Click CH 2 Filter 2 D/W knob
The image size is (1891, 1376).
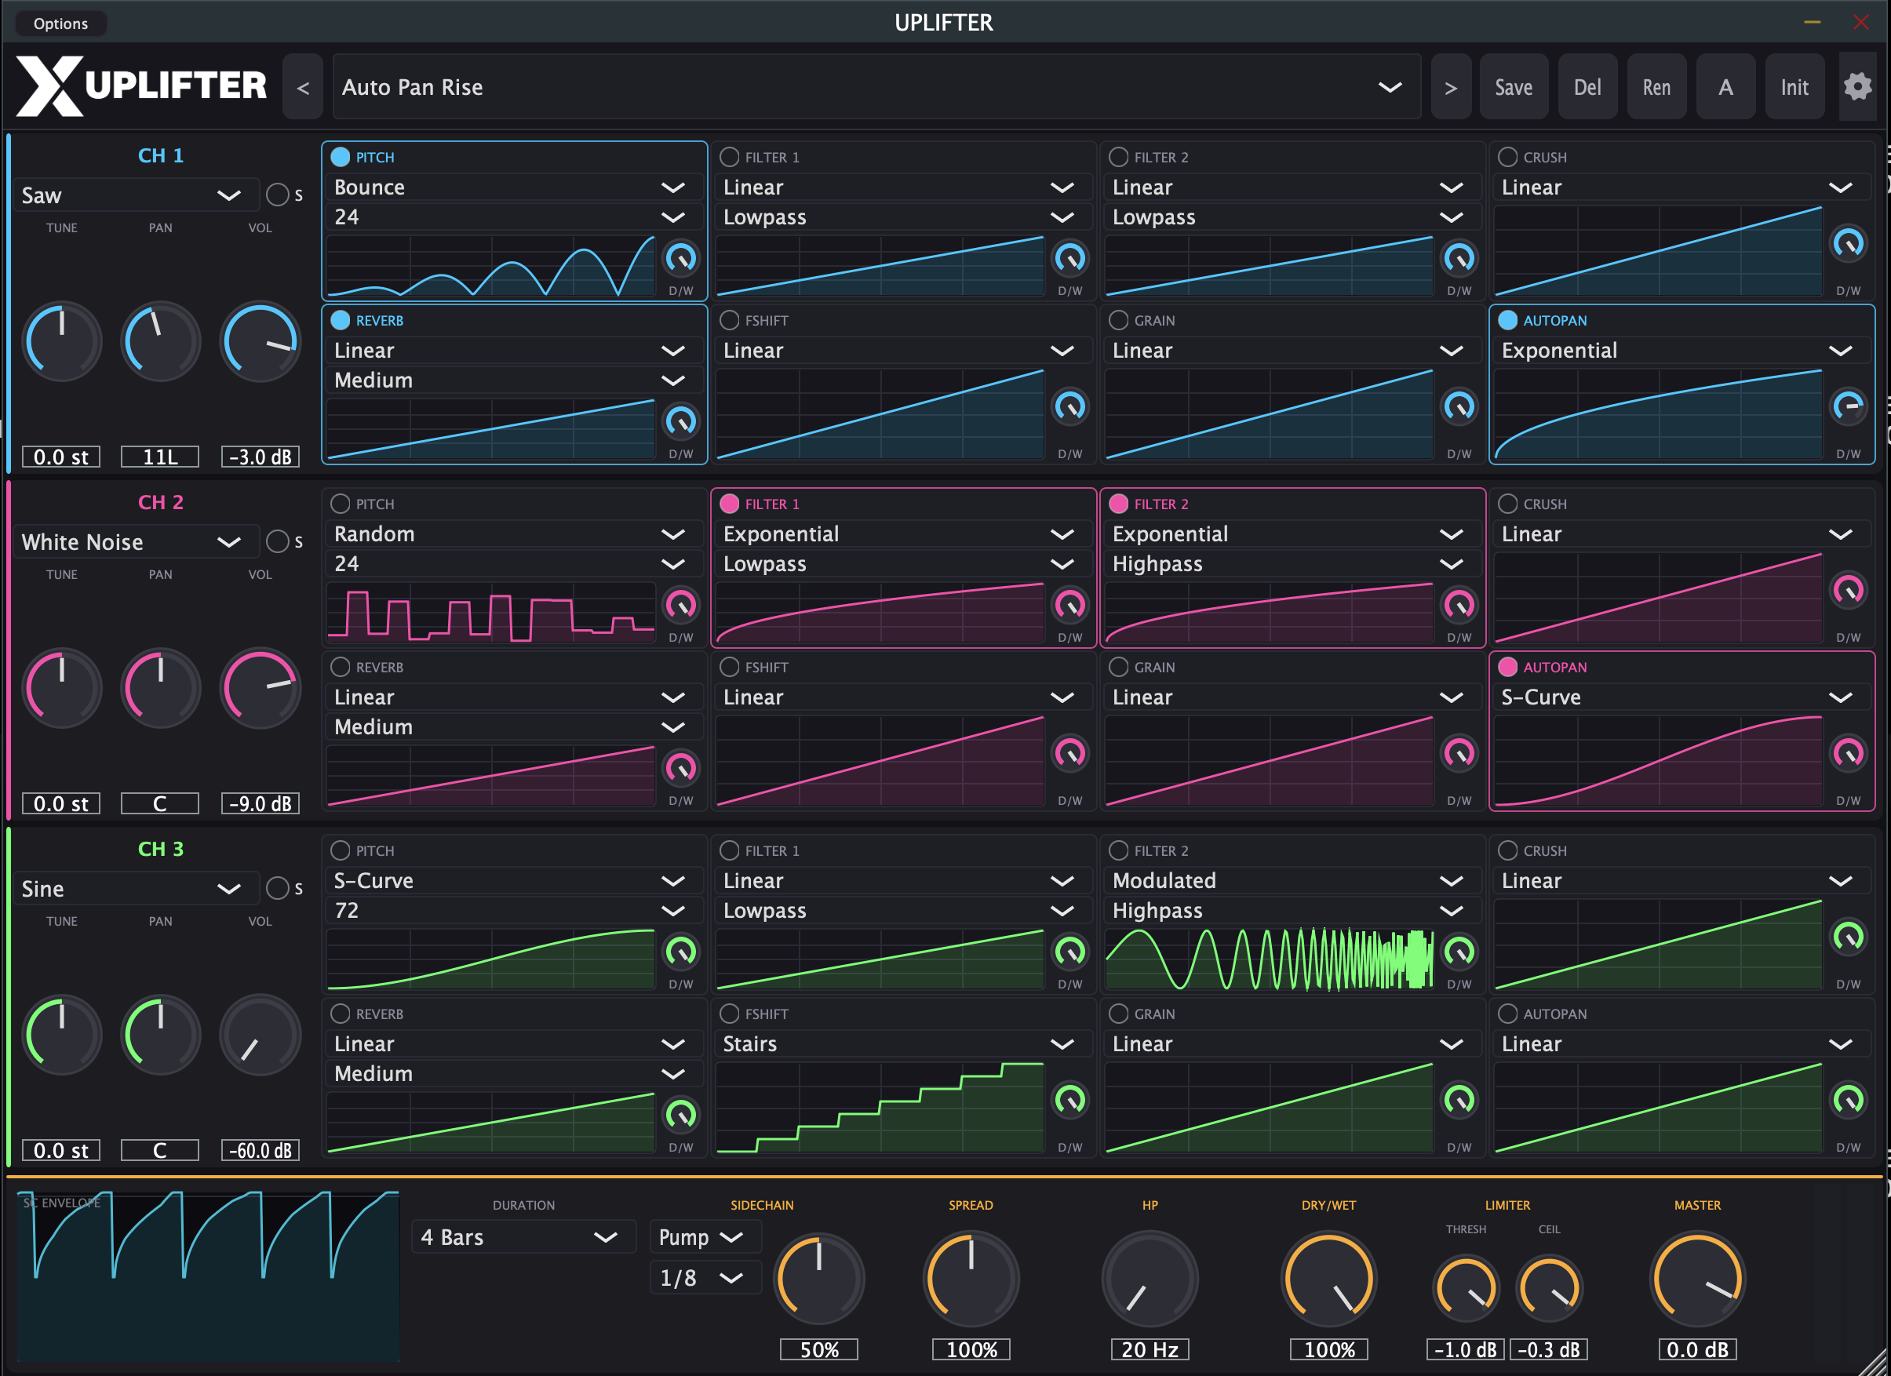pos(1459,605)
